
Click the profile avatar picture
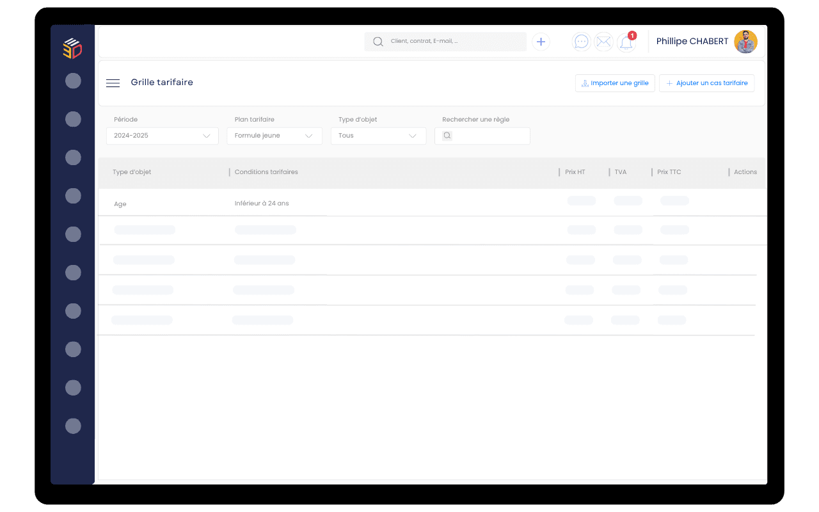(x=745, y=41)
